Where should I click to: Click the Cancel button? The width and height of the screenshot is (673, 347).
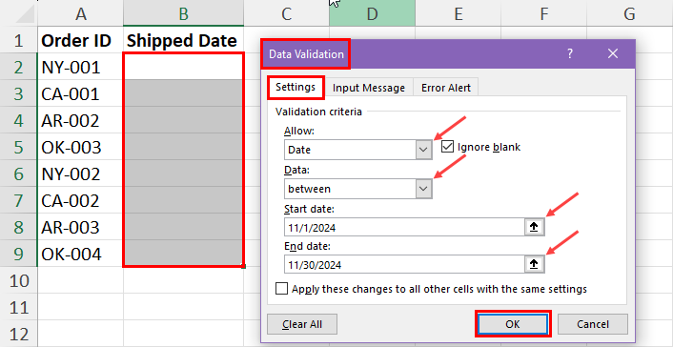pyautogui.click(x=593, y=324)
